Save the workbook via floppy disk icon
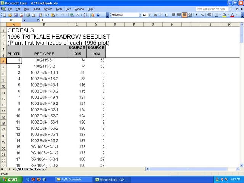Screen dimensions: 244x183 coord(16,15)
